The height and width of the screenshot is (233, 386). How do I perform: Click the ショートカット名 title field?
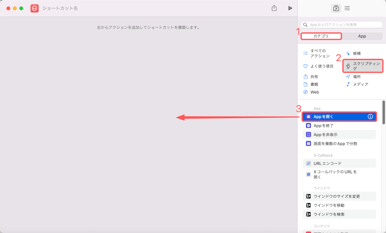click(60, 8)
